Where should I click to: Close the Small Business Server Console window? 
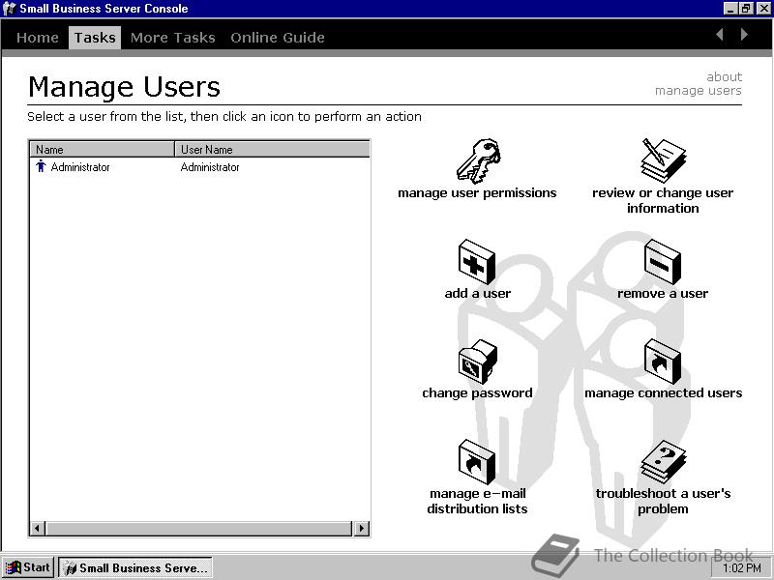762,9
